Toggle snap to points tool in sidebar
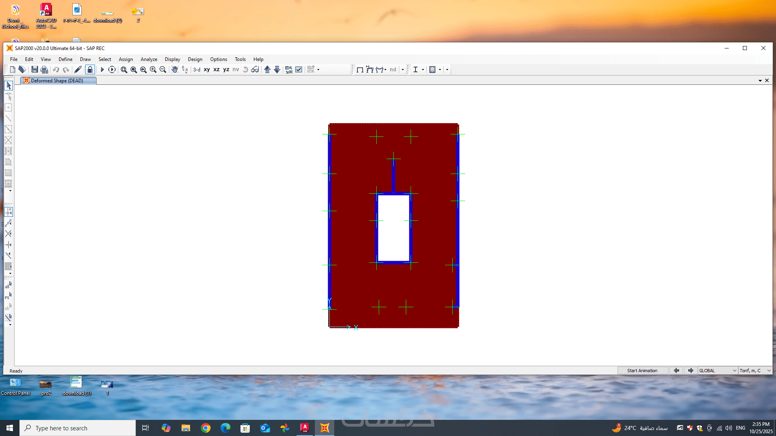The image size is (776, 436). coord(8,212)
